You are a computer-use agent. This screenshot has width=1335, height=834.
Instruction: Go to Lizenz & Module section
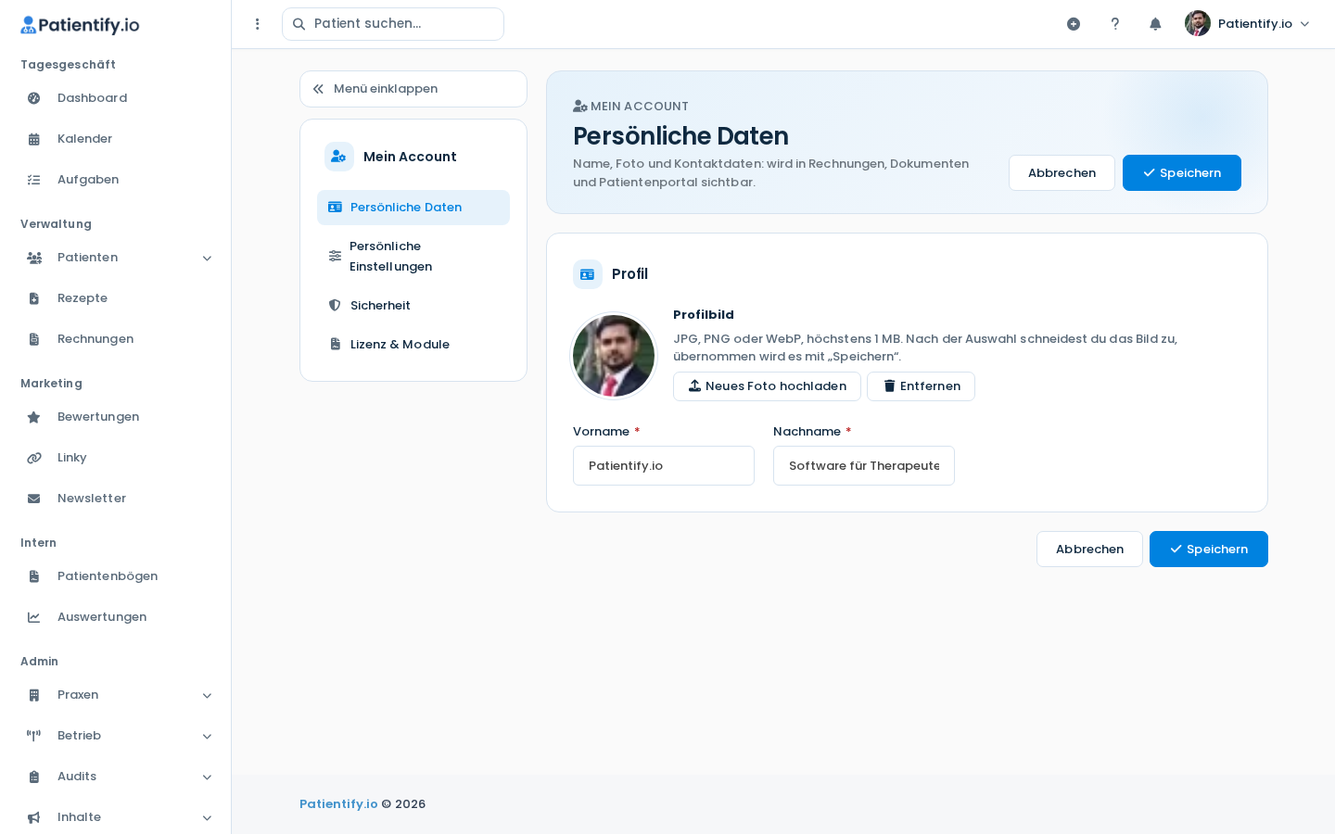tap(413, 345)
